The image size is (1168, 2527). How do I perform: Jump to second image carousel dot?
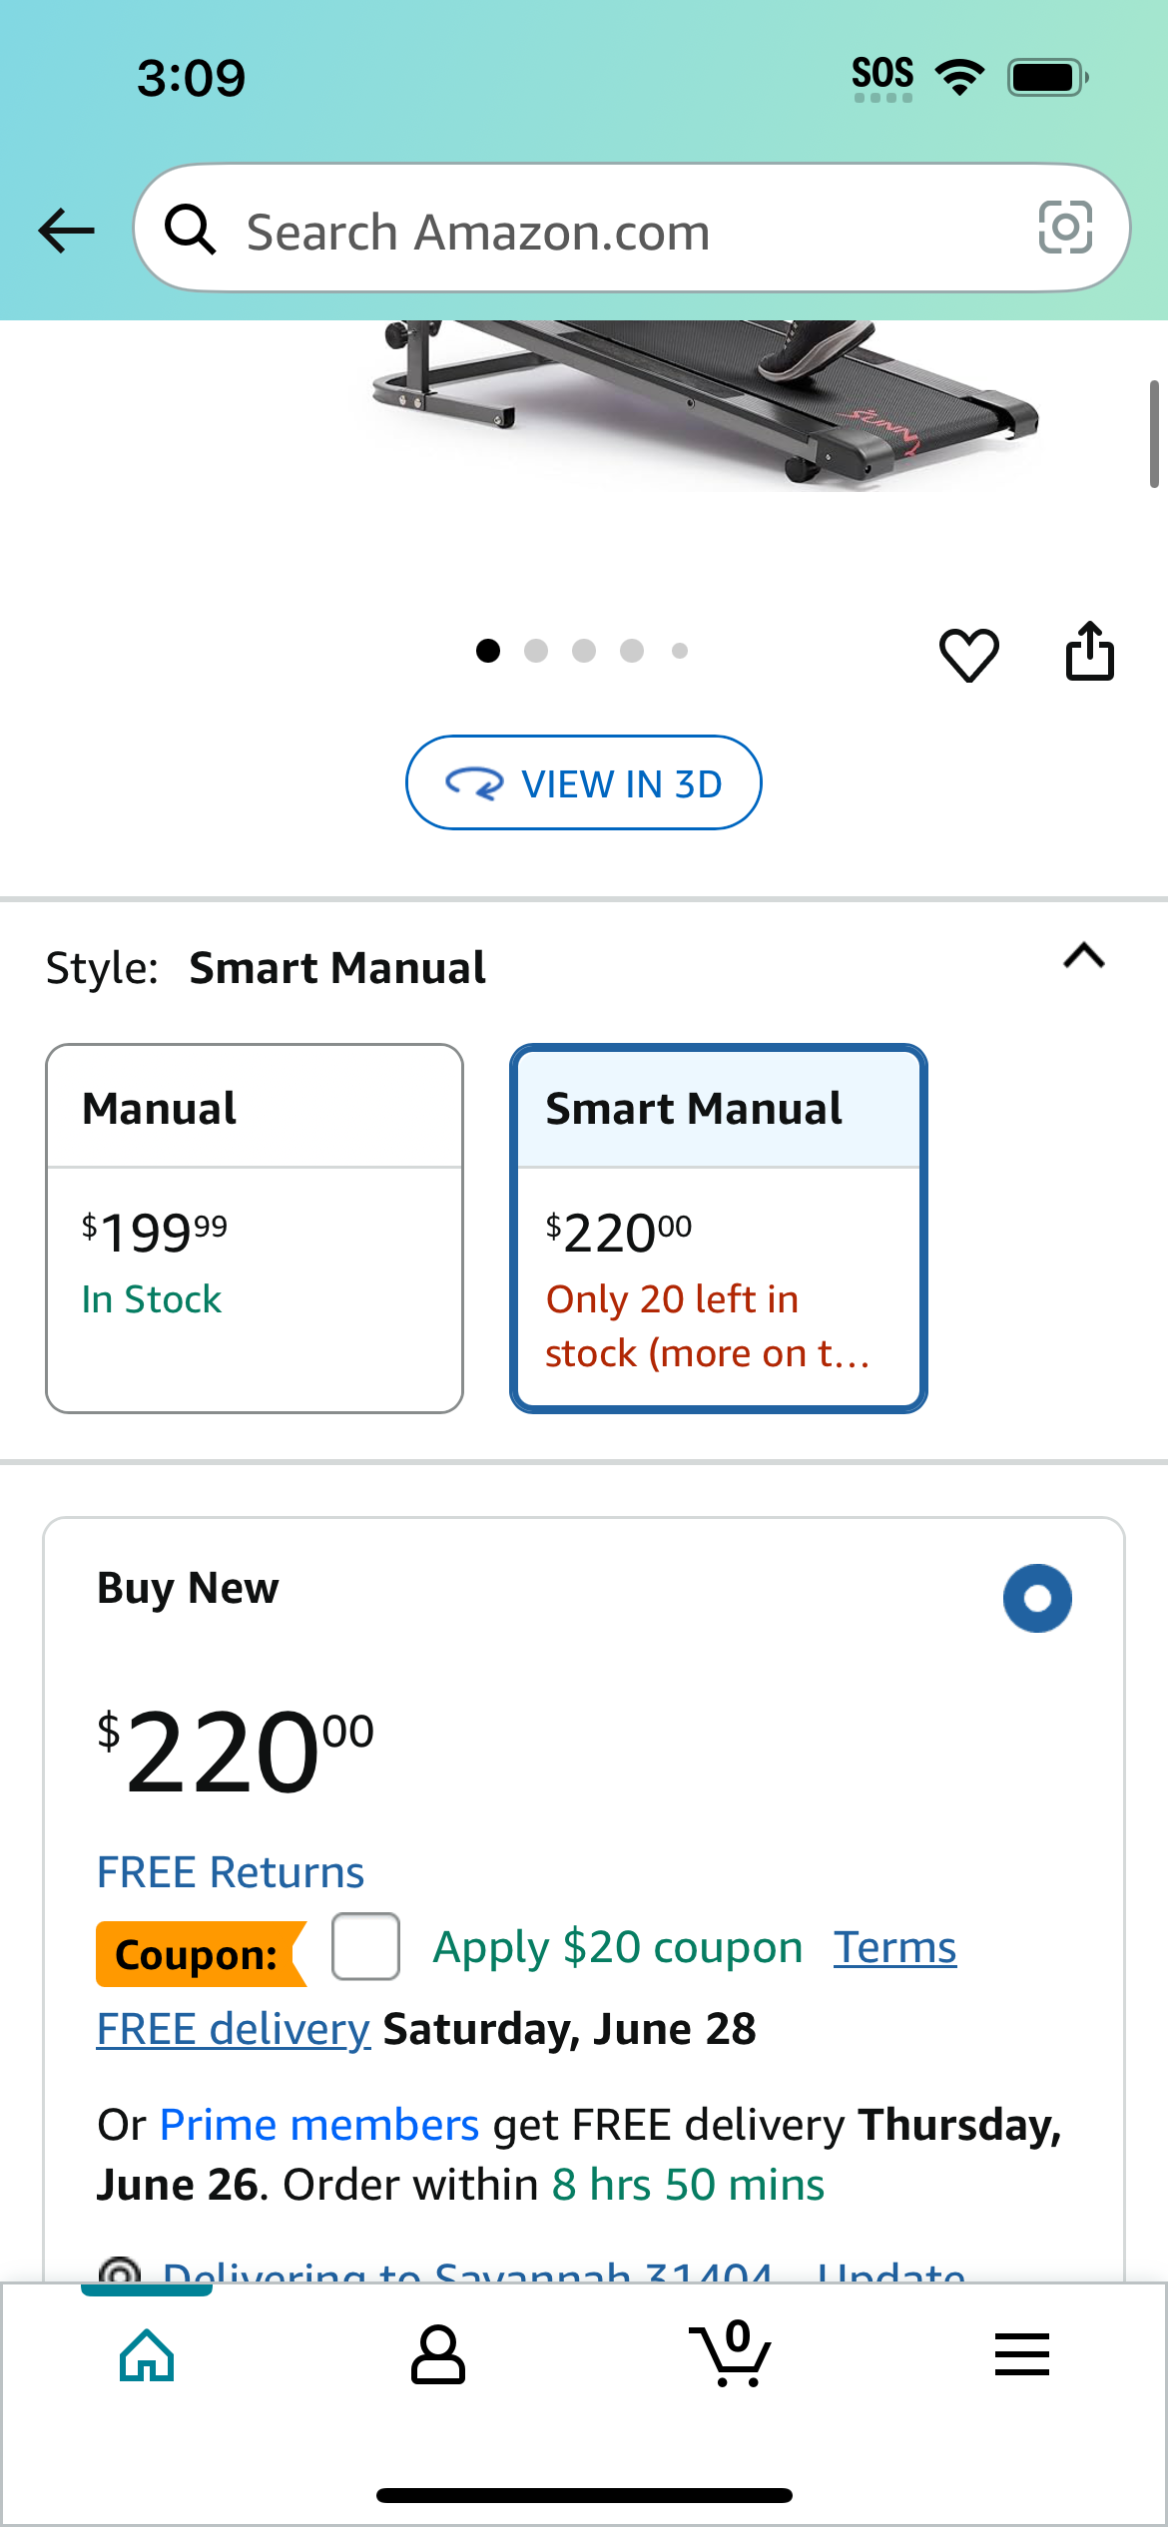pyautogui.click(x=536, y=651)
